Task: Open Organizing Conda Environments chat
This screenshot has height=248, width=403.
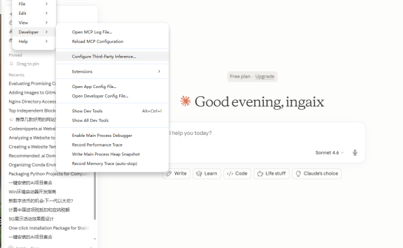Action: [x=32, y=164]
